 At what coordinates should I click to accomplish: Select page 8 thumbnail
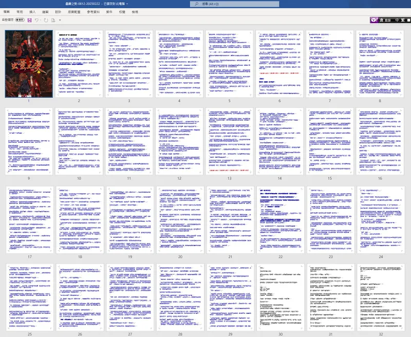(x=380, y=64)
